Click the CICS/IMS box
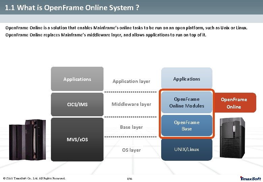The width and height of the screenshot is (263, 182). click(77, 104)
